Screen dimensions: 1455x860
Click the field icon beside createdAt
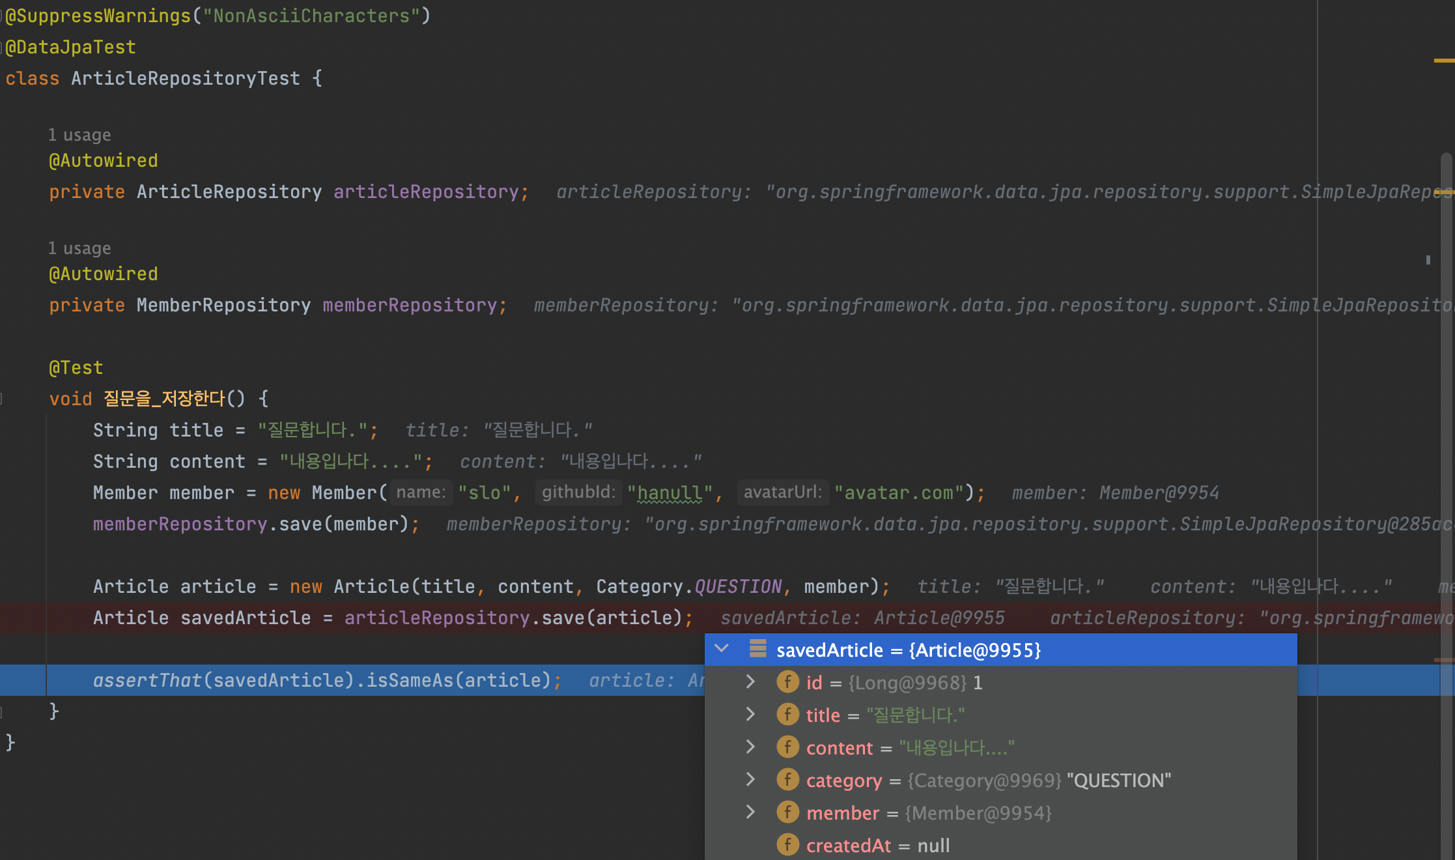pyautogui.click(x=787, y=845)
